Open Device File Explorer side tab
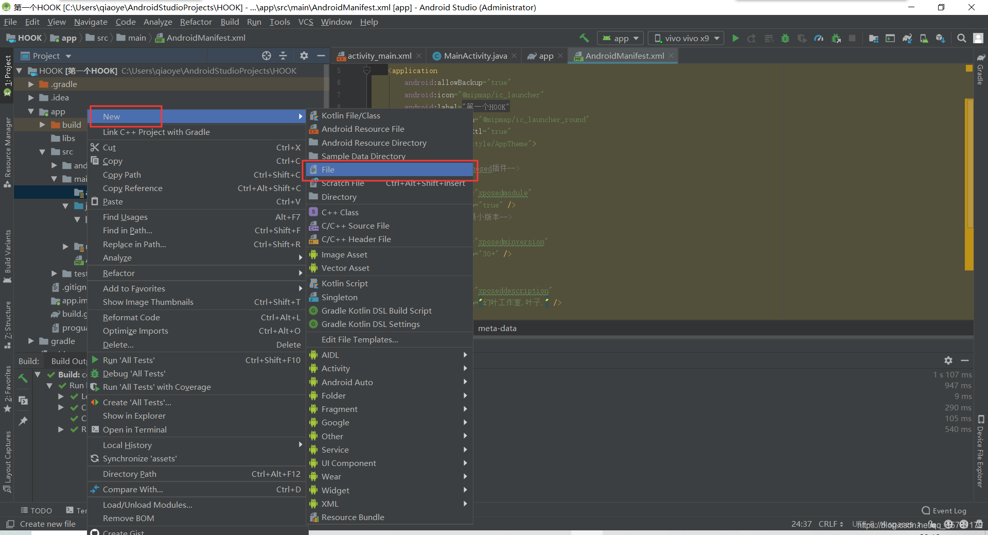Screen dimensions: 988x535 click(x=981, y=451)
